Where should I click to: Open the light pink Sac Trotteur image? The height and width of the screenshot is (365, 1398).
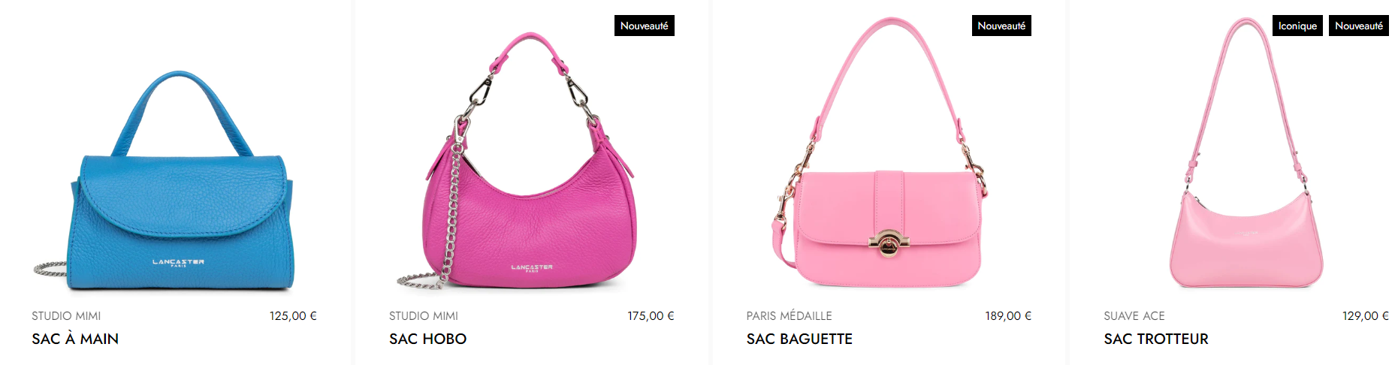[1246, 152]
